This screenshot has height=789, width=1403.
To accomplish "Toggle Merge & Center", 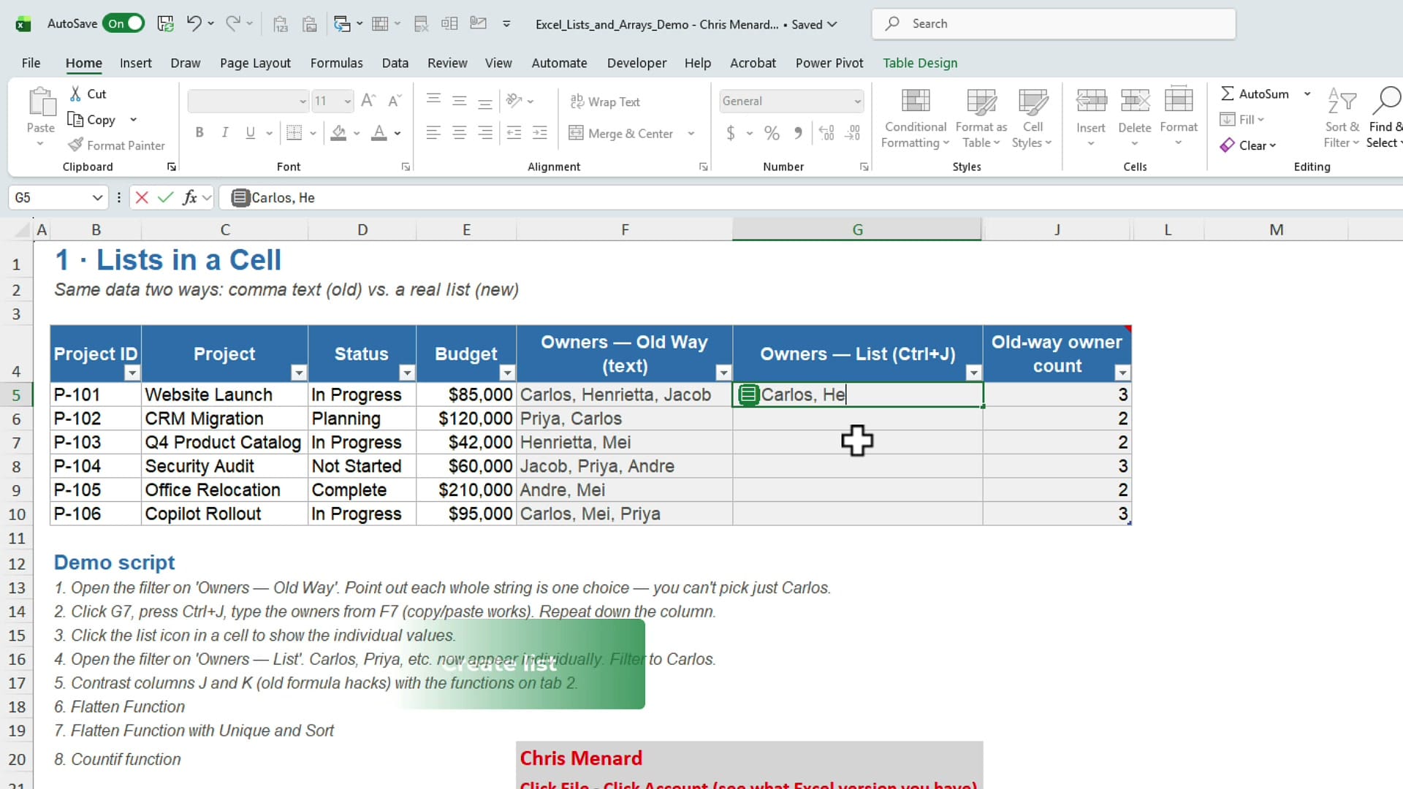I will 621,133.
